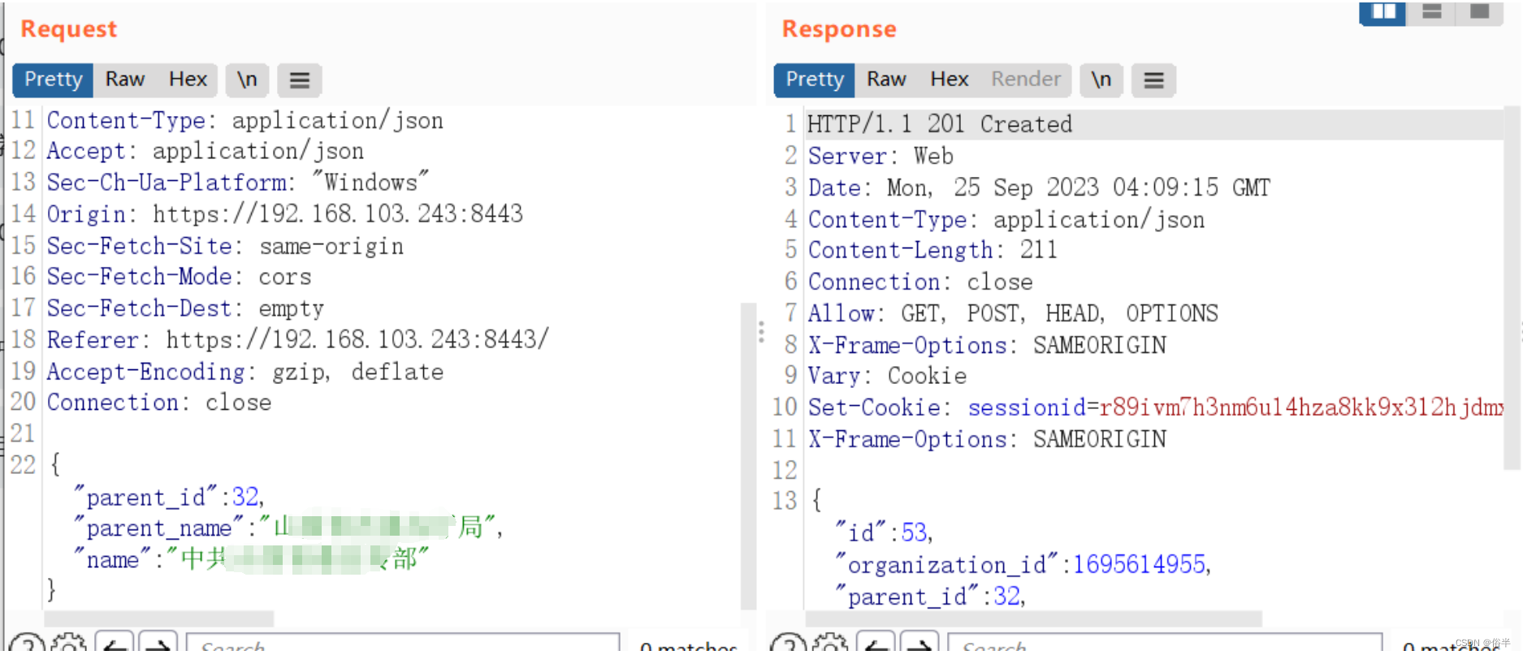Click the Response horizontal scrollbar
Viewport: 1523px width, 655px height.
(x=1033, y=618)
